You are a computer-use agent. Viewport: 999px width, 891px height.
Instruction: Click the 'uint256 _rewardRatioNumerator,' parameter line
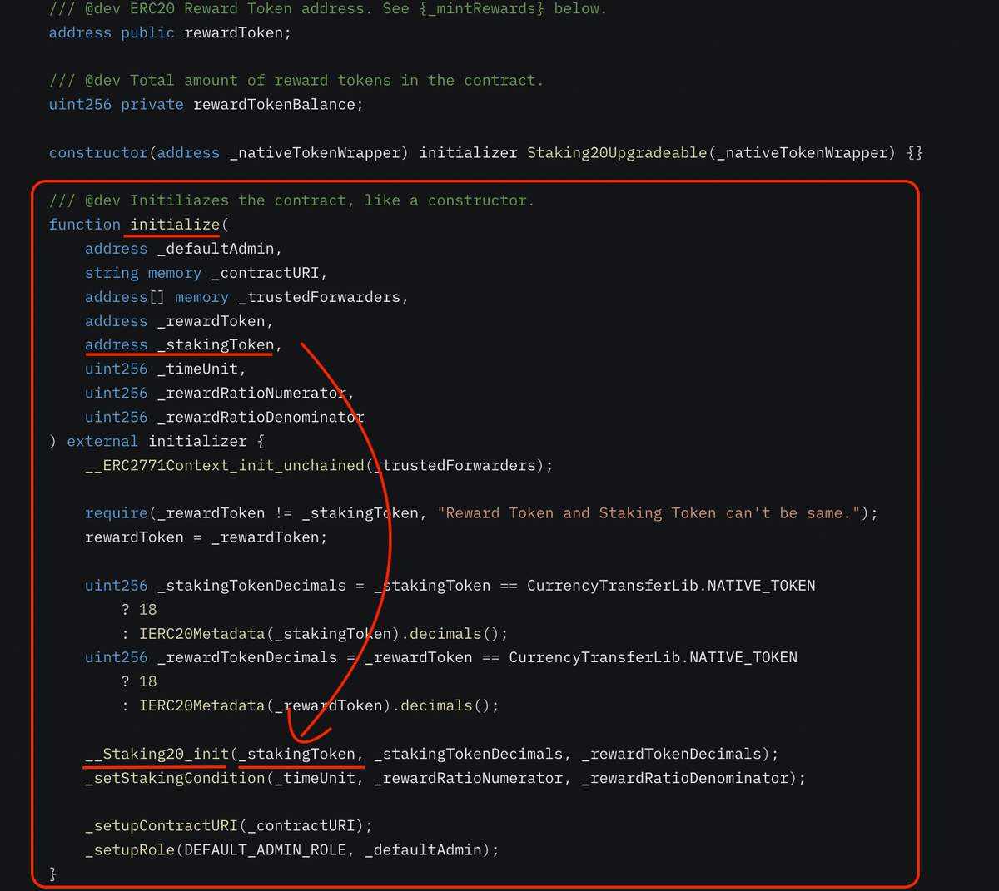220,393
